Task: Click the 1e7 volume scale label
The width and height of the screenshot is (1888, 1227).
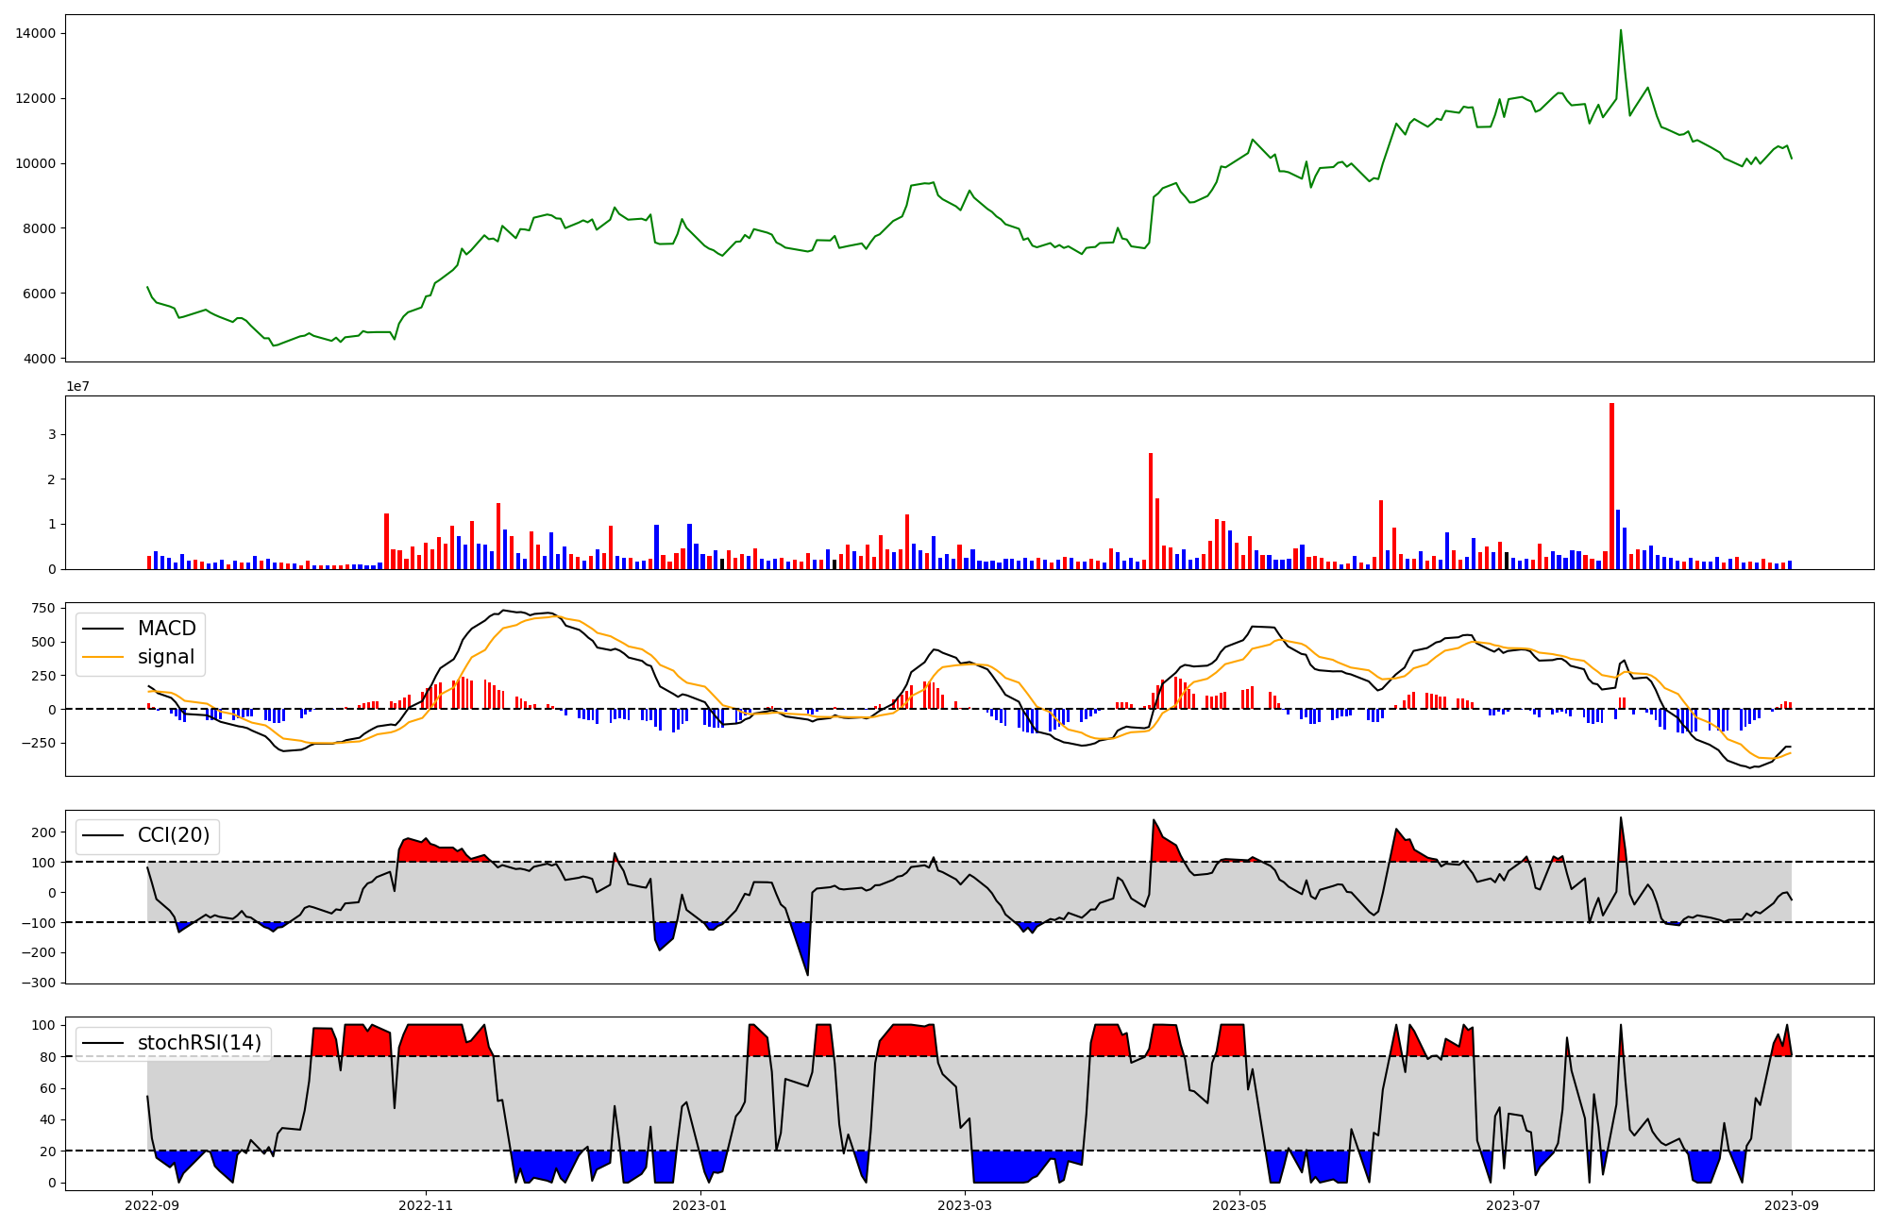Action: tap(77, 386)
